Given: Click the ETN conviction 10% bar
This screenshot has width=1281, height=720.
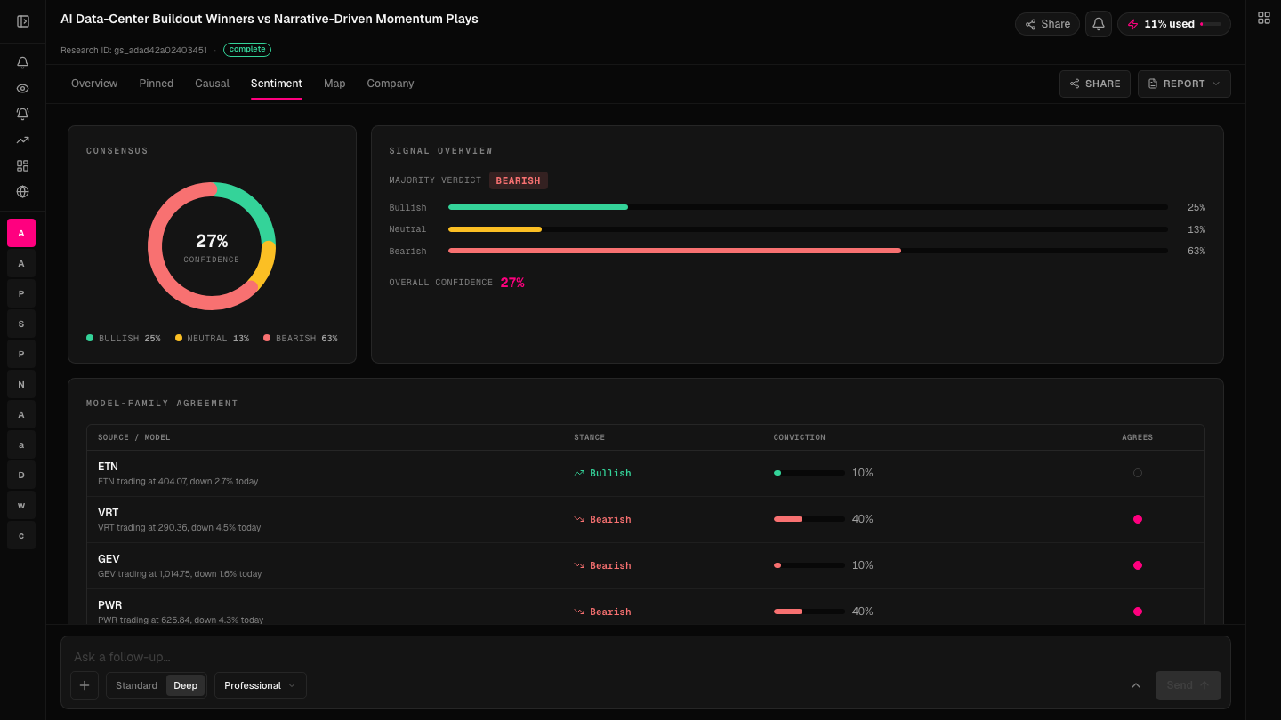Looking at the screenshot, I should pyautogui.click(x=810, y=473).
